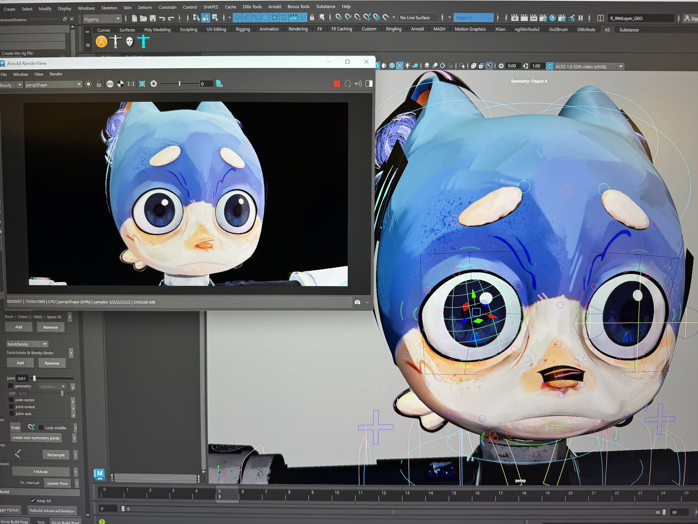Screen dimensions: 698x524
Task: Toggle the Lock middle checkbox
Action: 41,428
